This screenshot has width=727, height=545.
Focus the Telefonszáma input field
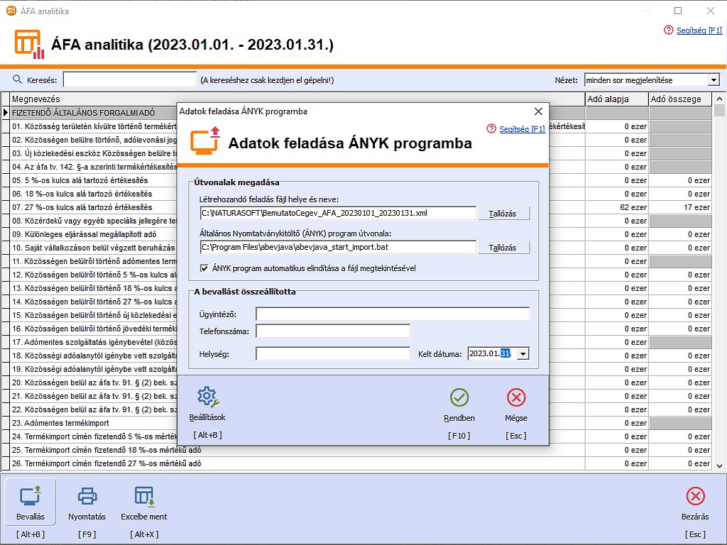(x=333, y=331)
